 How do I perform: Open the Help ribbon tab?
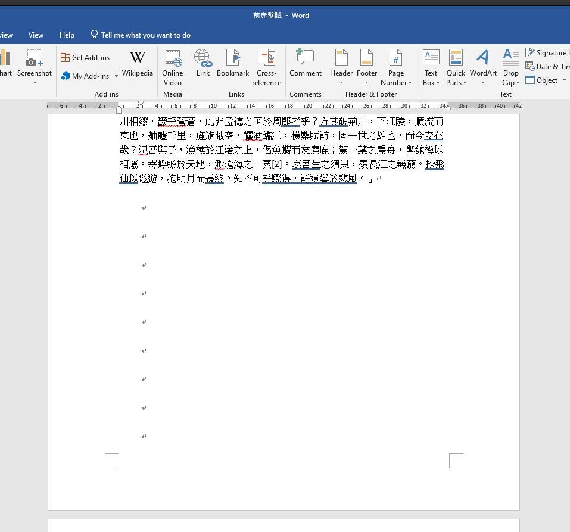(x=67, y=35)
